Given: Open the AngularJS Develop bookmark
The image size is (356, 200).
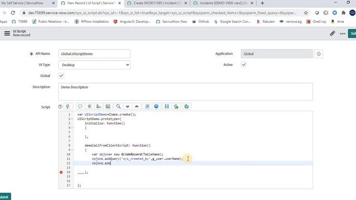Looking at the screenshot, I should click(132, 22).
